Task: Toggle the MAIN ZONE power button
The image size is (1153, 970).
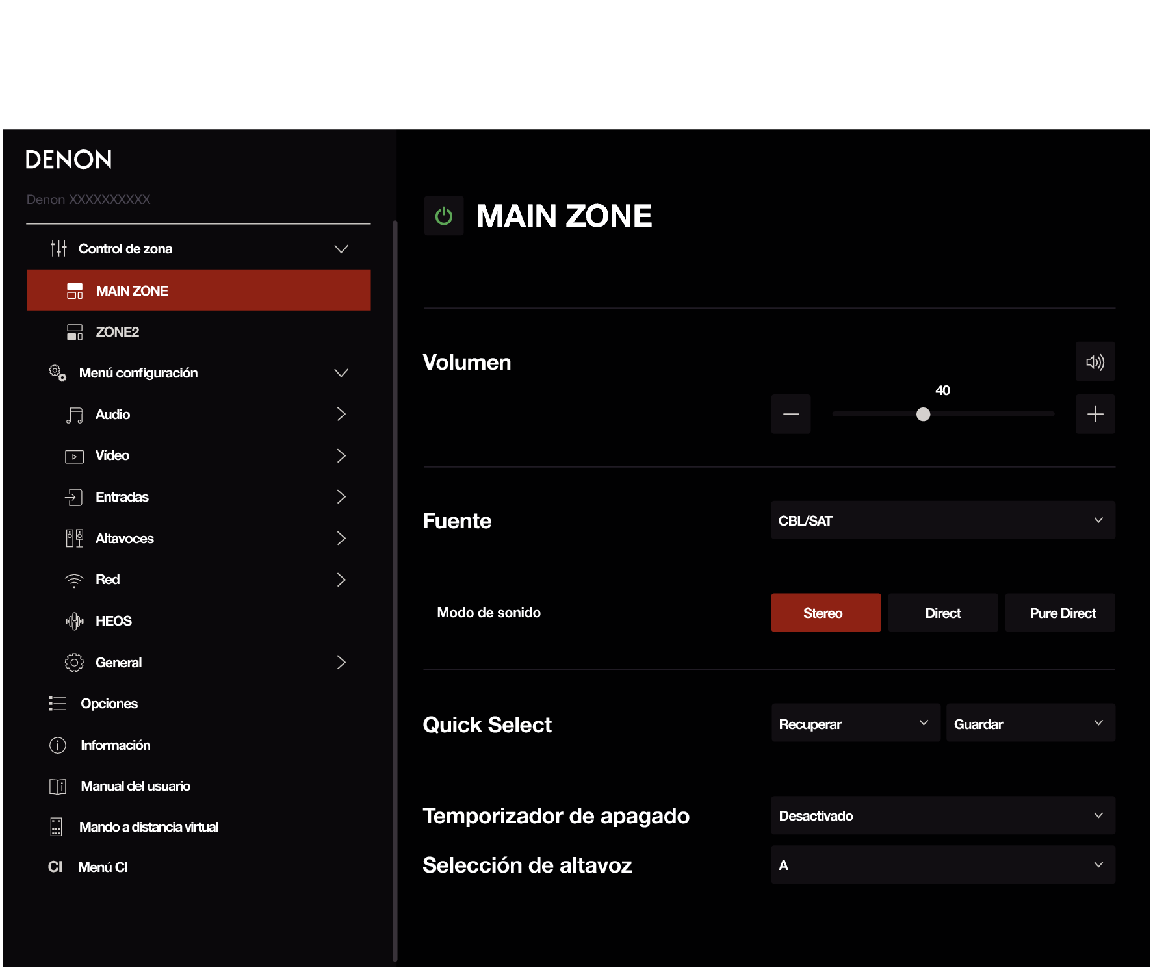Action: pyautogui.click(x=444, y=216)
